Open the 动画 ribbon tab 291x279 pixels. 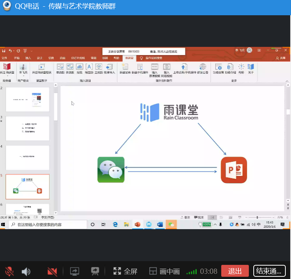pos(63,58)
